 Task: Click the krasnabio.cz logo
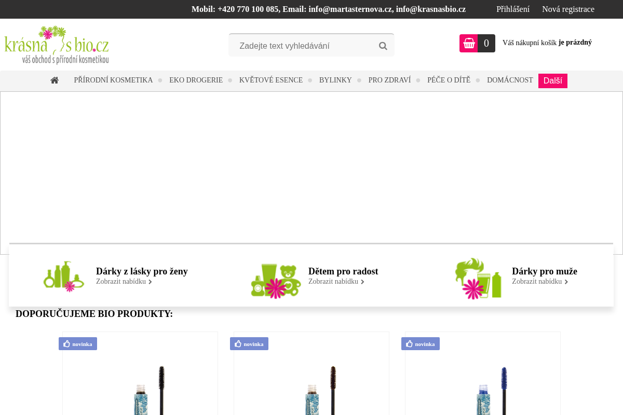[x=57, y=45]
